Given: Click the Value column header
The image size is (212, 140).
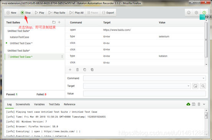Looking at the screenshot, I should point(162,23).
